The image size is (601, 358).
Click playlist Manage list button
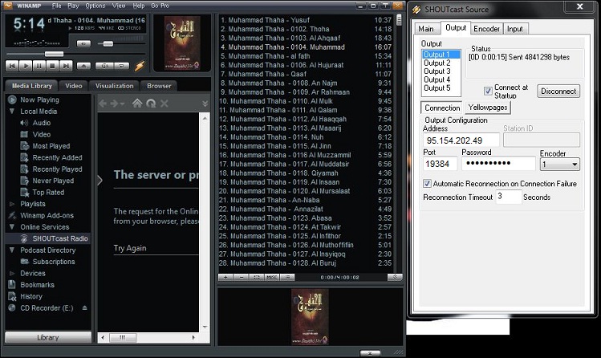(287, 277)
